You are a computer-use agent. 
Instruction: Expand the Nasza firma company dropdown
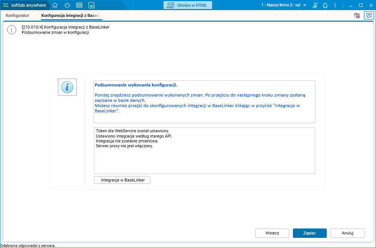tap(284, 5)
